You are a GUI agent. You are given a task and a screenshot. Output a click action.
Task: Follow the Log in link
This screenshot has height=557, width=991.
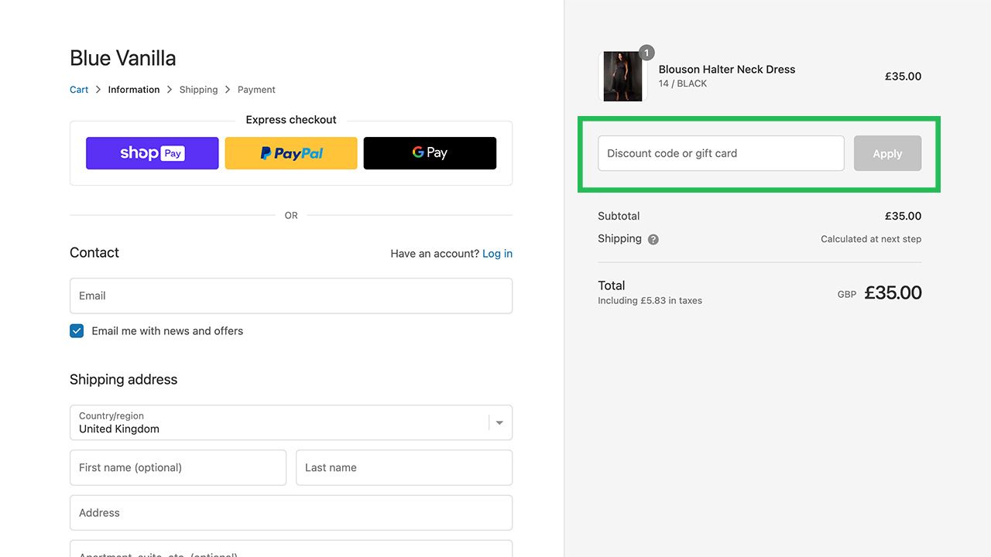497,254
